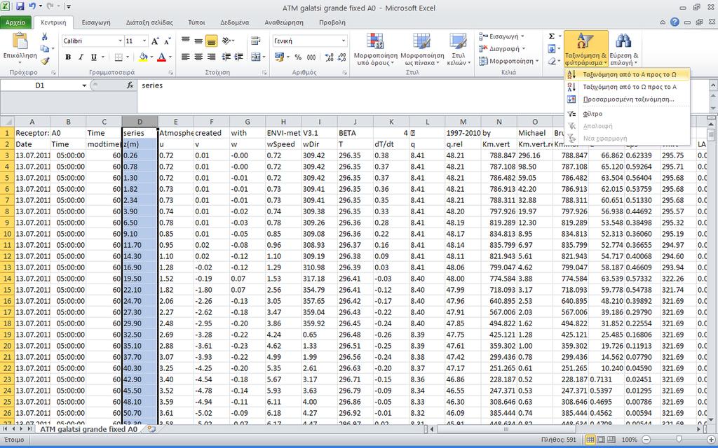Decrease decimal places
This screenshot has width=718, height=448.
tap(341, 57)
